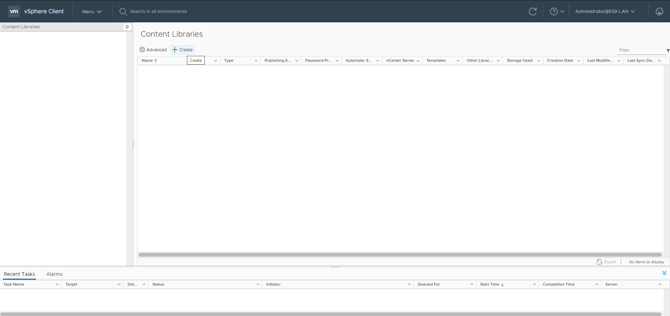Click the Create button
Viewport: 670px width, 316px height.
(182, 50)
